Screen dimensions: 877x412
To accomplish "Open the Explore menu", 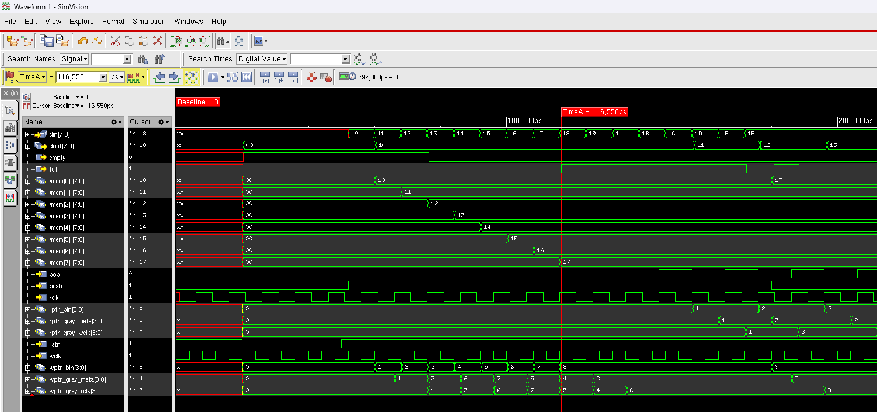I will click(82, 22).
